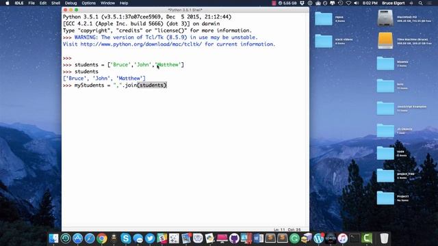
Task: Click the Python 3.5.1 version banner line
Action: click(x=147, y=16)
